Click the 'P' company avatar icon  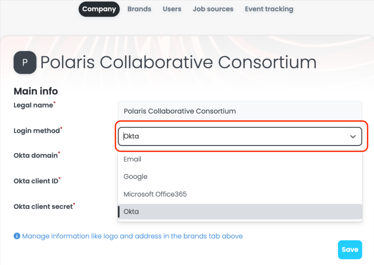tap(25, 62)
